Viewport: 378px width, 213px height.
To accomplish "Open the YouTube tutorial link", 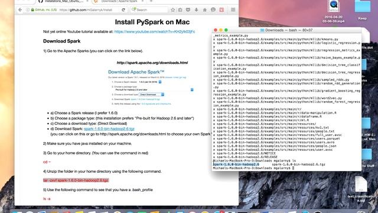I will pyautogui.click(x=155, y=31).
